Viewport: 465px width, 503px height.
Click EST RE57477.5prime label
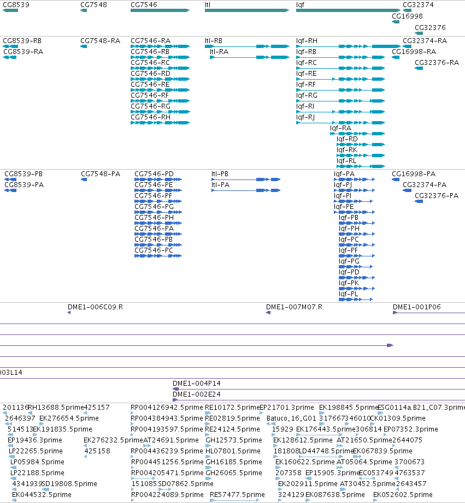pos(237,495)
